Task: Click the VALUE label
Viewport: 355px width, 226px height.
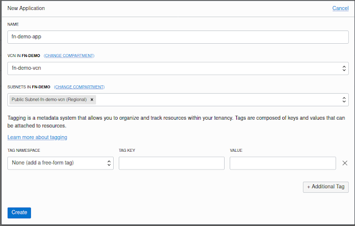Action: (x=236, y=150)
